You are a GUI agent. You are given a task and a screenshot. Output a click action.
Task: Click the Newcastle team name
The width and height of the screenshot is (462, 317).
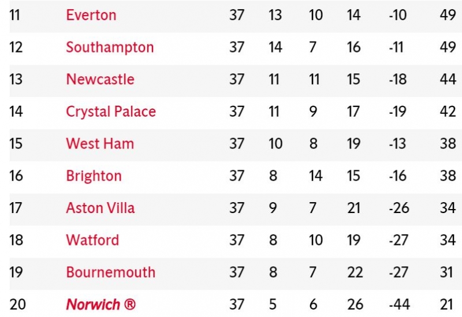(100, 79)
